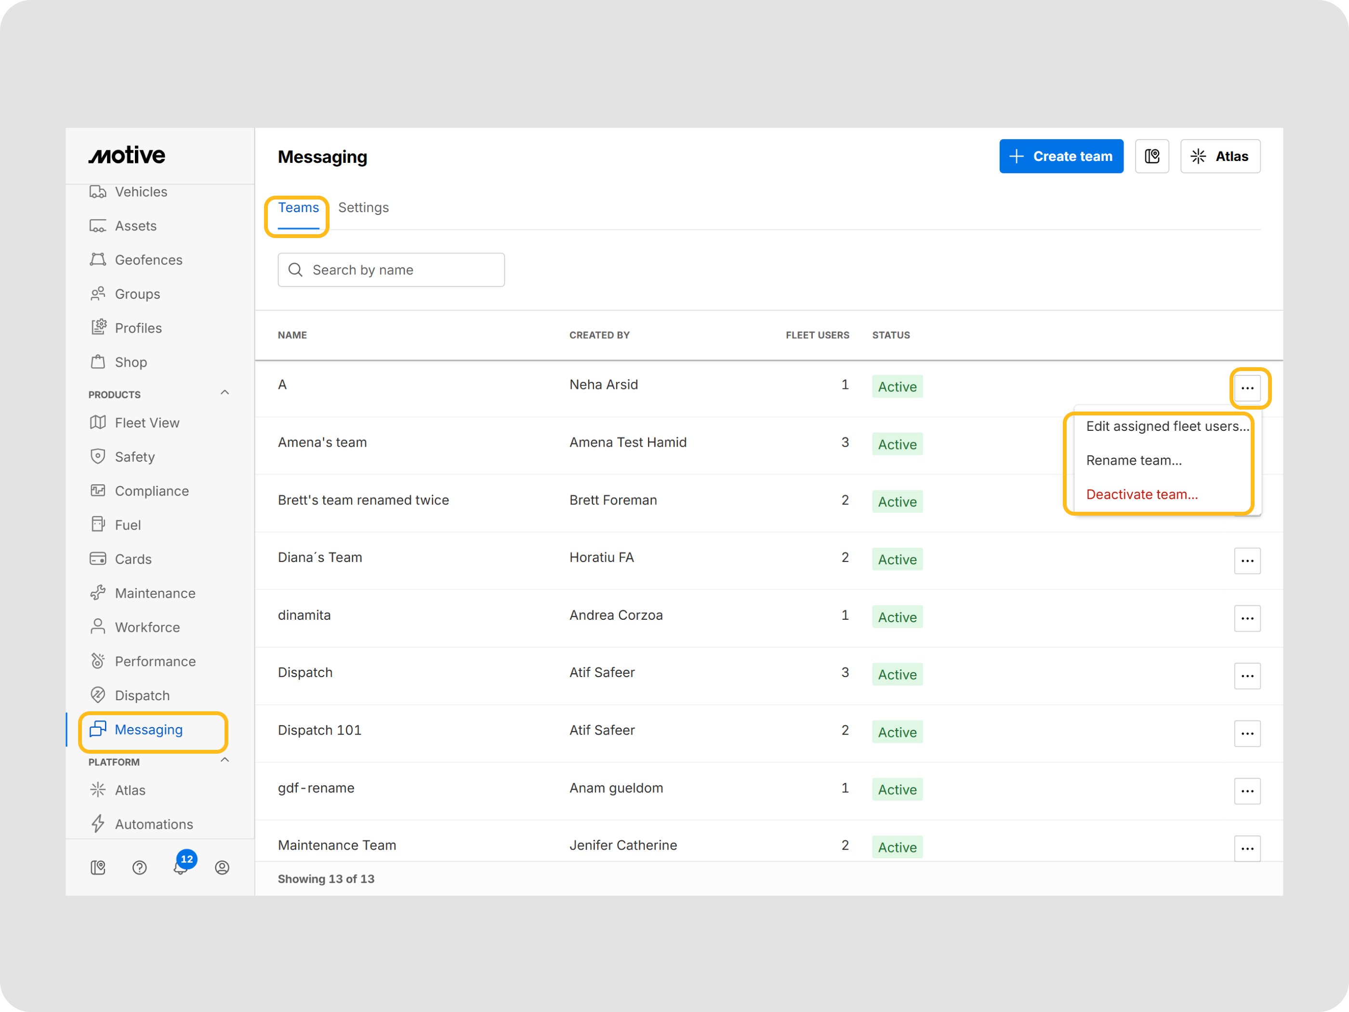Open Atlas under Platform in the sidebar

coord(117,791)
